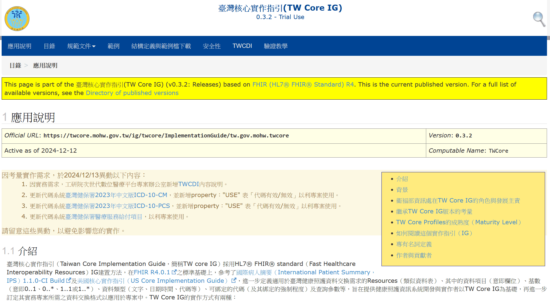Jump to 背景 in the table of contents
Screen dimensions: 550x304
402,190
